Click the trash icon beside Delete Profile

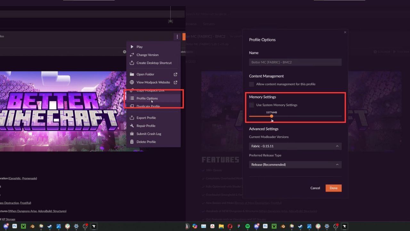click(x=132, y=142)
